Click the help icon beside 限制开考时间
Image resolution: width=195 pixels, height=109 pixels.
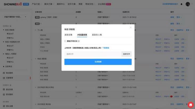point(79,41)
